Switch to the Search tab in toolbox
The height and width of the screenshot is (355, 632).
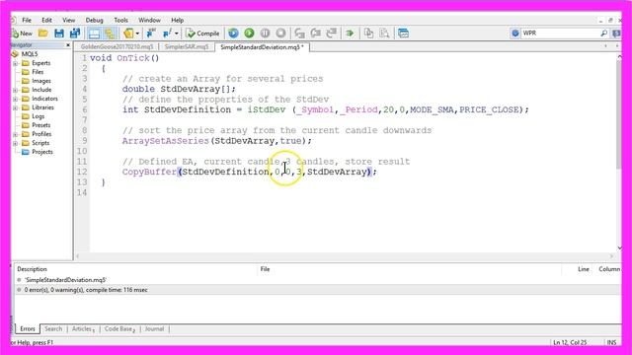(x=53, y=328)
